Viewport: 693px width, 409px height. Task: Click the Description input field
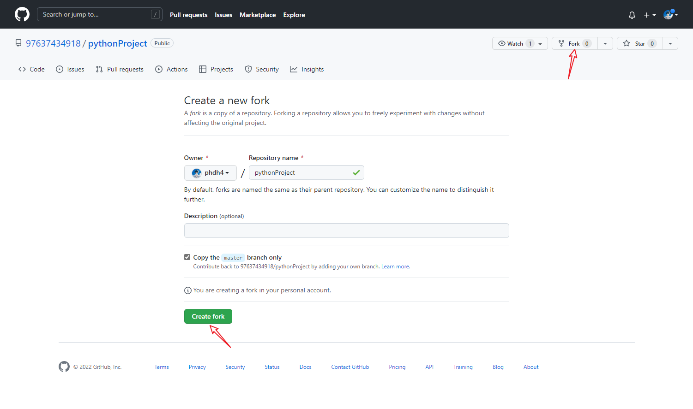pyautogui.click(x=347, y=231)
